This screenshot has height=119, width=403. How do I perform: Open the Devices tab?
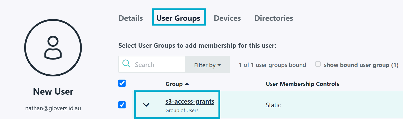pos(227,18)
